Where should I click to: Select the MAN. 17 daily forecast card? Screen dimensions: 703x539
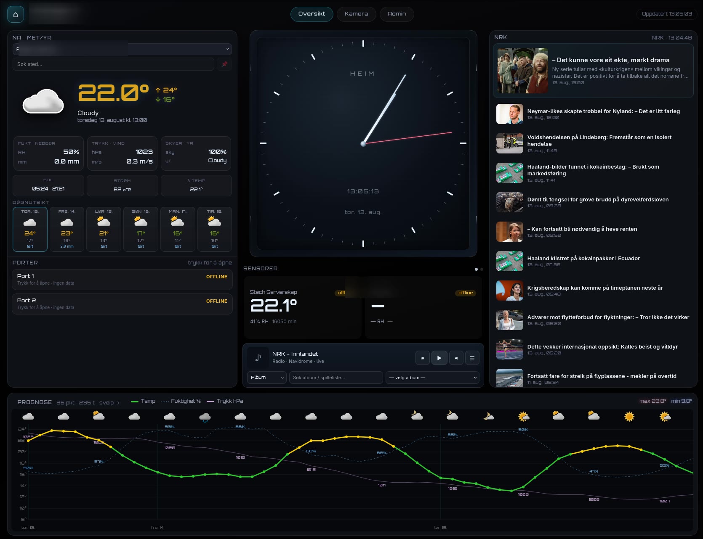pos(178,229)
